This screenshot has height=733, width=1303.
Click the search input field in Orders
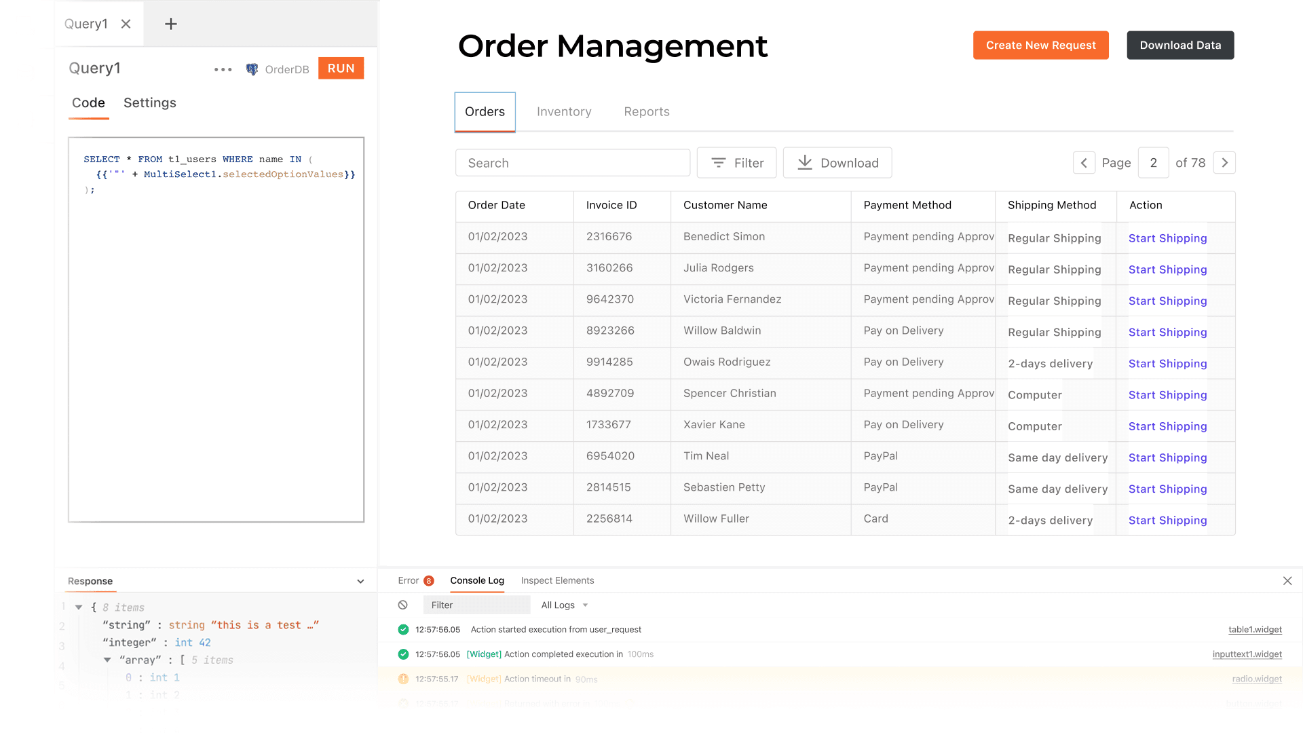coord(573,163)
